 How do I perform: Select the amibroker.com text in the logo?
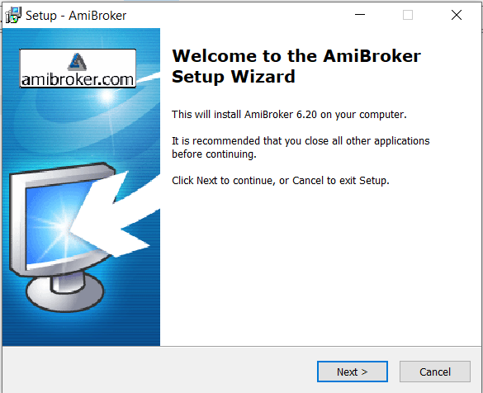pyautogui.click(x=78, y=79)
